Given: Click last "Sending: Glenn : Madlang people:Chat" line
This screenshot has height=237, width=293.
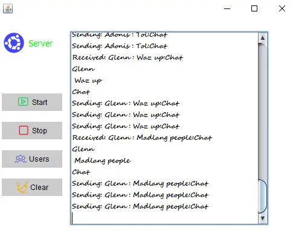Looking at the screenshot, I should click(140, 206).
